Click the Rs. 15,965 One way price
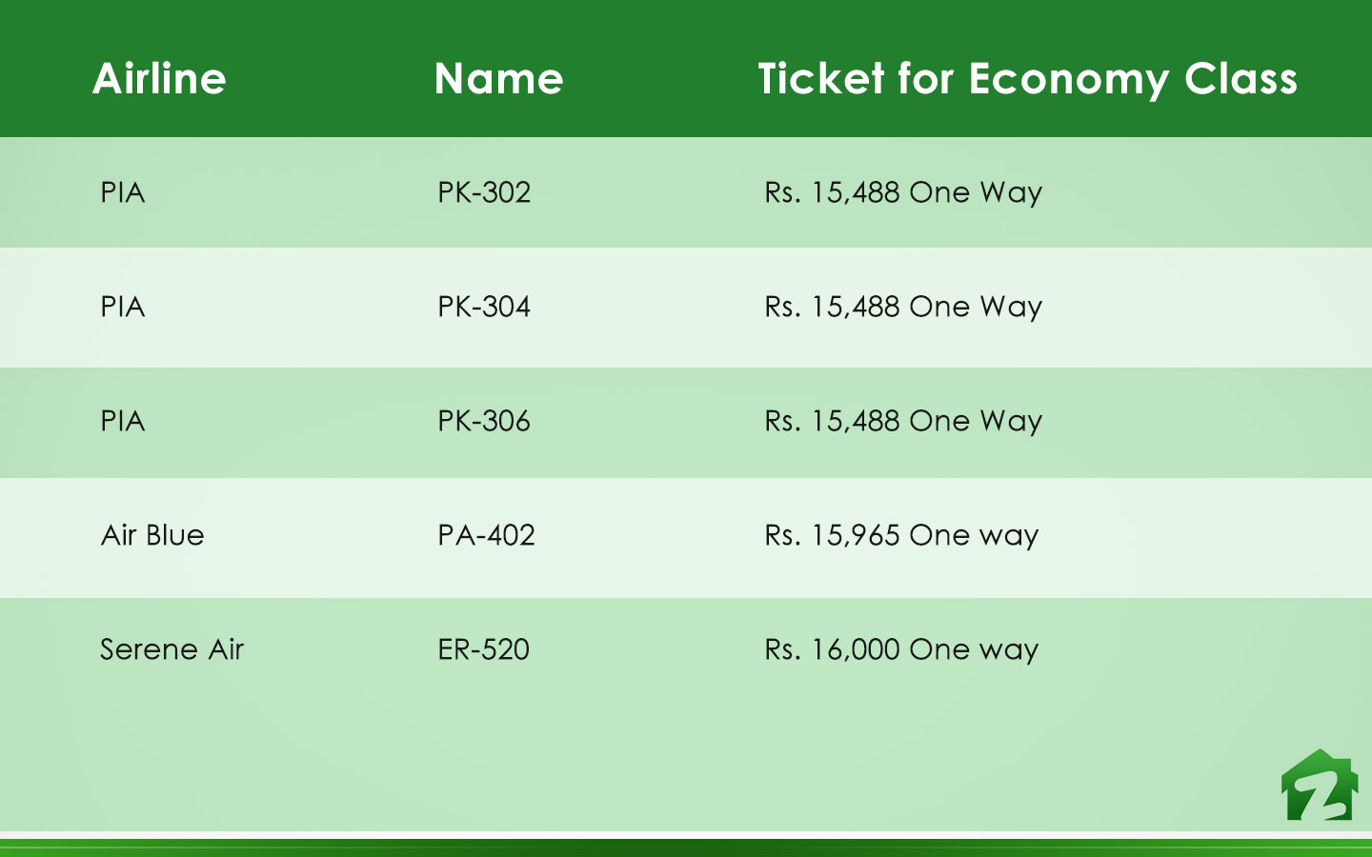This screenshot has width=1372, height=857. pyautogui.click(x=901, y=535)
